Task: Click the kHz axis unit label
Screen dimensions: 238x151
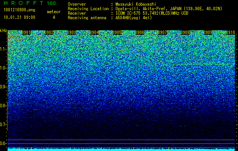Action: [3, 31]
